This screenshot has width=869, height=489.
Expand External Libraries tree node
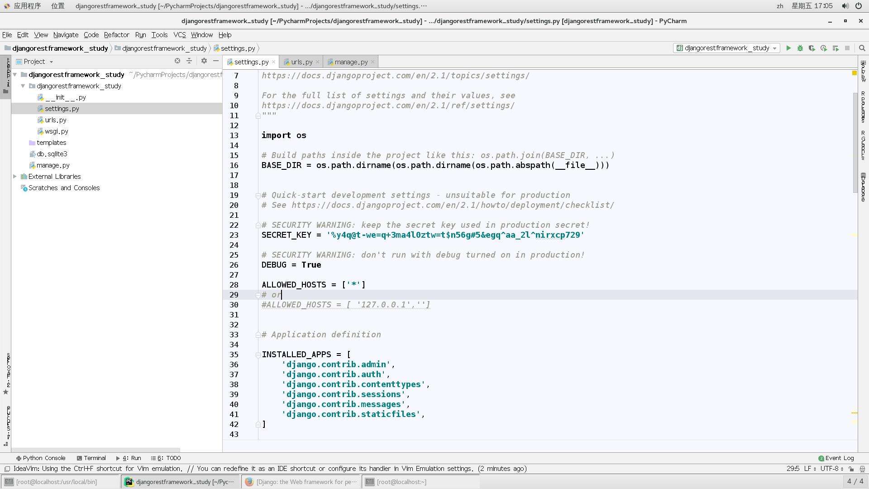[15, 177]
